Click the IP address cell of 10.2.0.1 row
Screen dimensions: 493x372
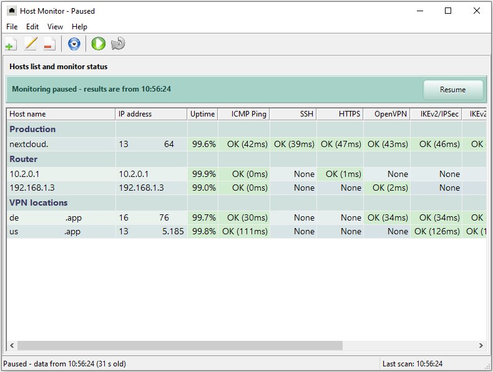pyautogui.click(x=152, y=174)
